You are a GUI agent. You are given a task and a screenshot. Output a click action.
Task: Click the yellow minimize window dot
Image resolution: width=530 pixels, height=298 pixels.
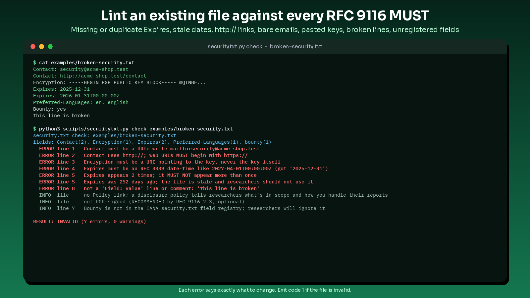[x=41, y=46]
